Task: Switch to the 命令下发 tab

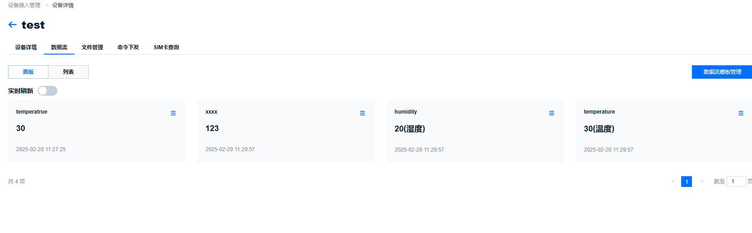Action: click(x=128, y=47)
